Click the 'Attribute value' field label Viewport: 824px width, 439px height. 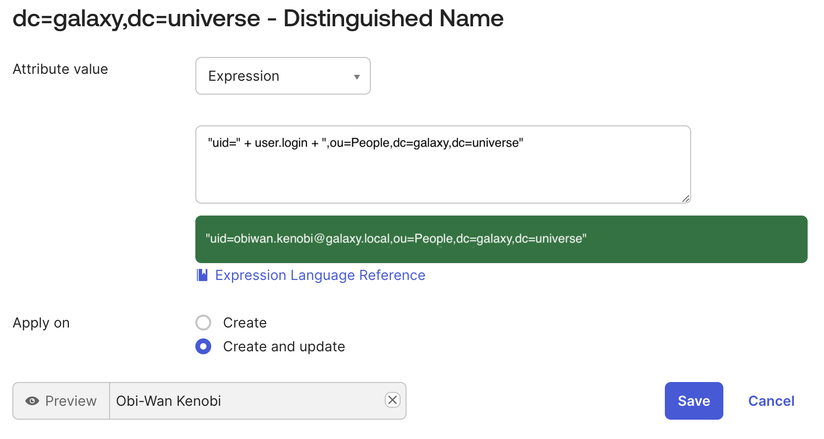(60, 69)
